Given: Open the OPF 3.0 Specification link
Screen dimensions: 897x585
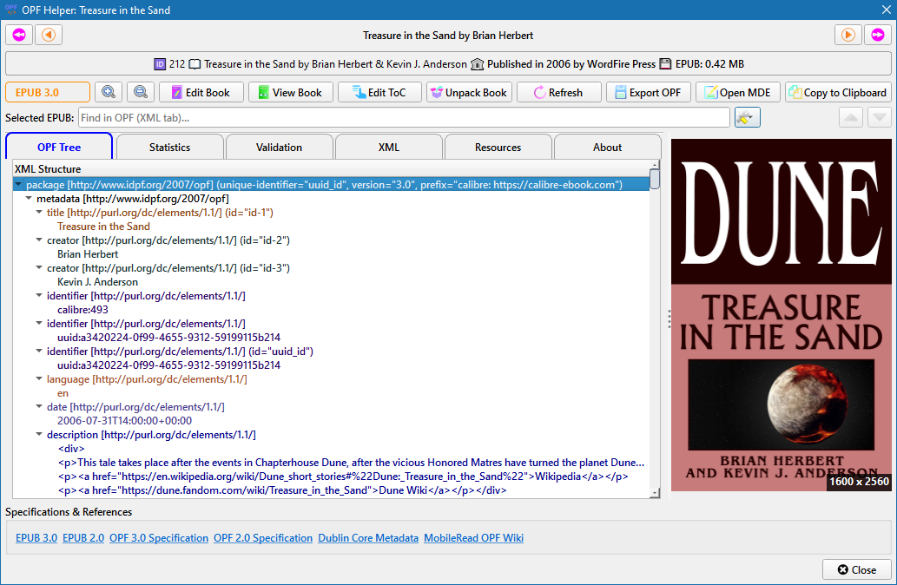Looking at the screenshot, I should [159, 537].
